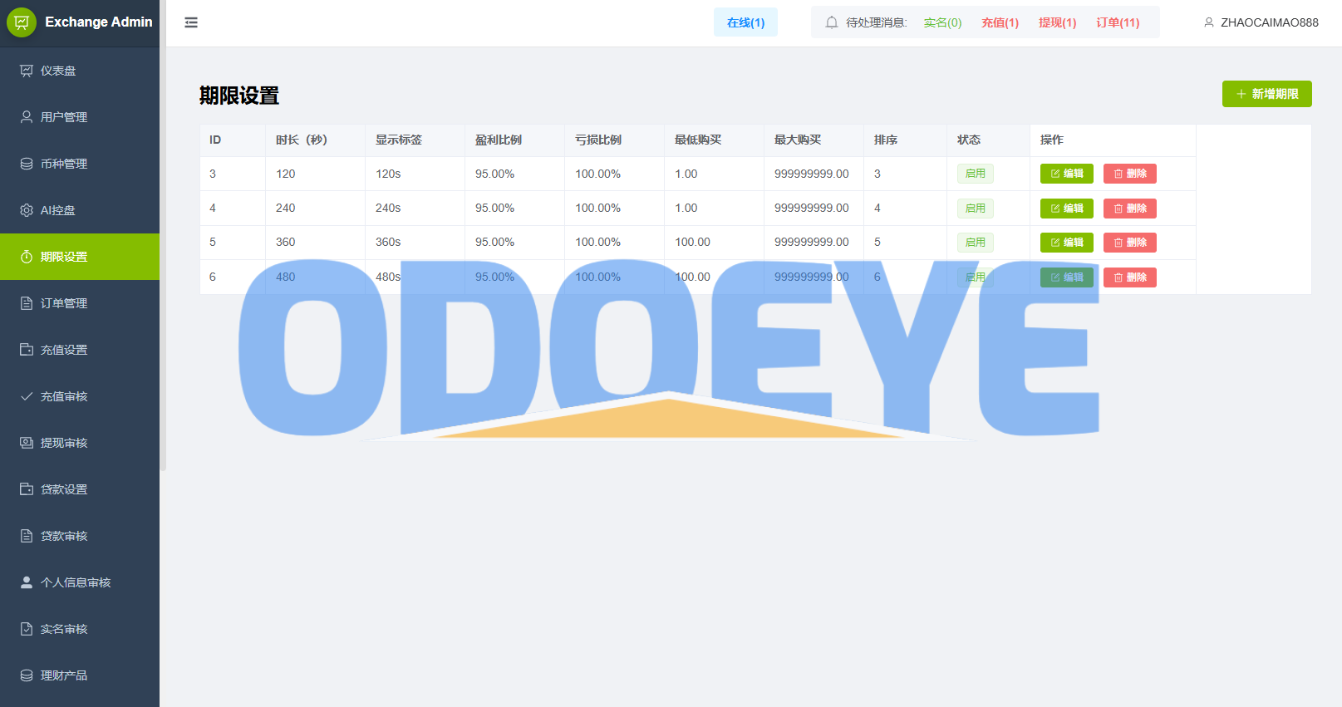Click 启用 status tag for ID 3
This screenshot has width=1342, height=707.
(x=975, y=174)
